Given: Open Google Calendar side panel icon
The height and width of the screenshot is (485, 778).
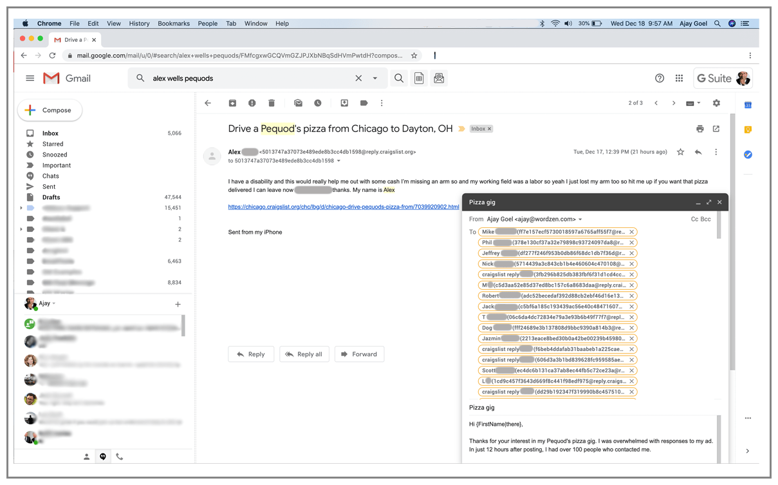Looking at the screenshot, I should pos(748,105).
